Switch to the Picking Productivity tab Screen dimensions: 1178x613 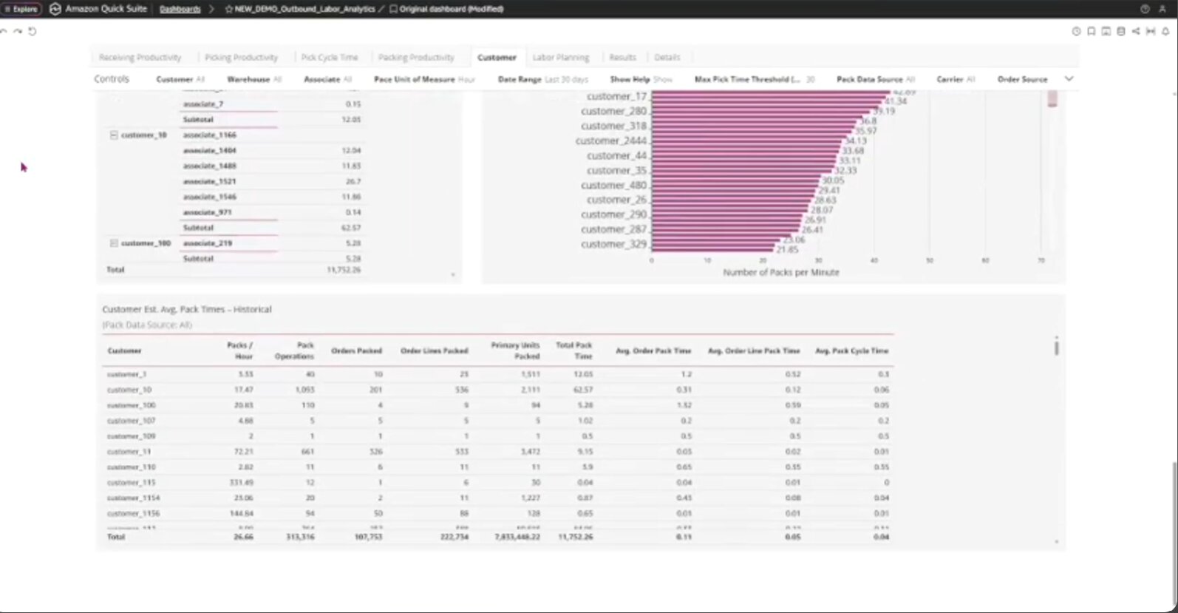tap(241, 58)
